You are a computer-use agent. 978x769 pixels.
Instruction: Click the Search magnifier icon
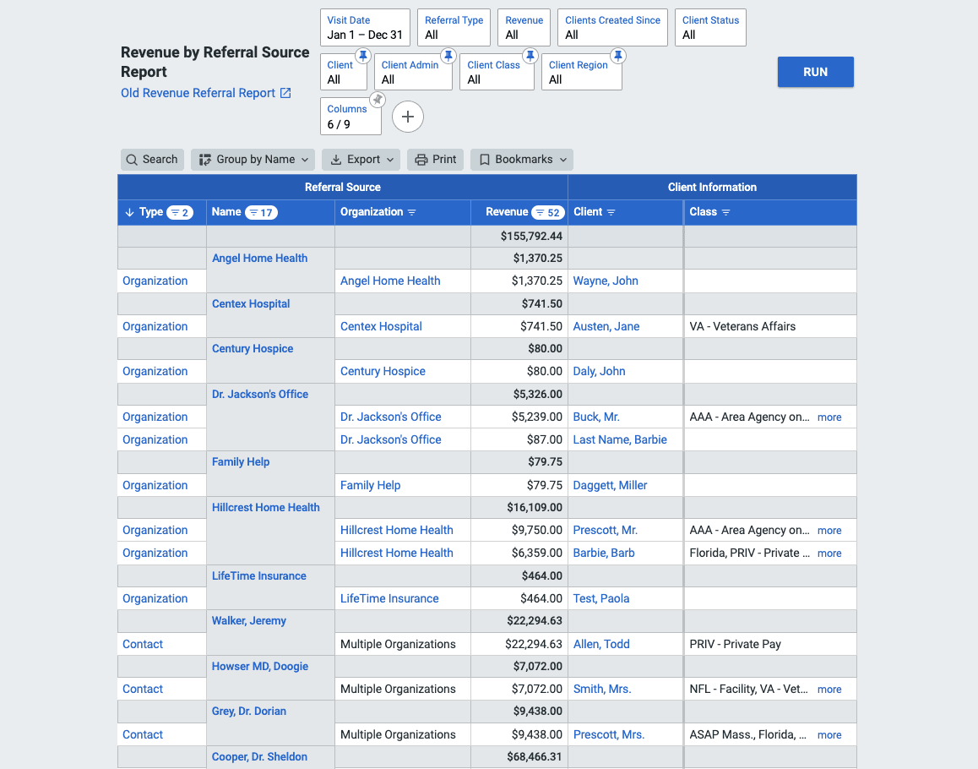point(131,159)
